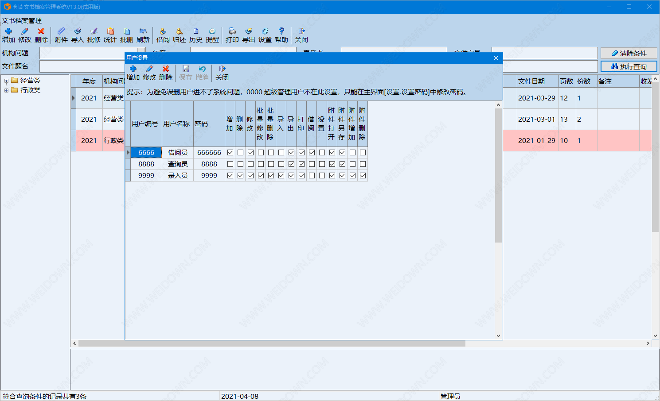Click 打印 print icon in main toolbar
The image size is (660, 401).
tap(232, 35)
